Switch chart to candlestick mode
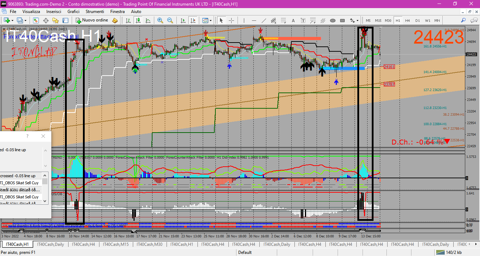 tap(137, 20)
